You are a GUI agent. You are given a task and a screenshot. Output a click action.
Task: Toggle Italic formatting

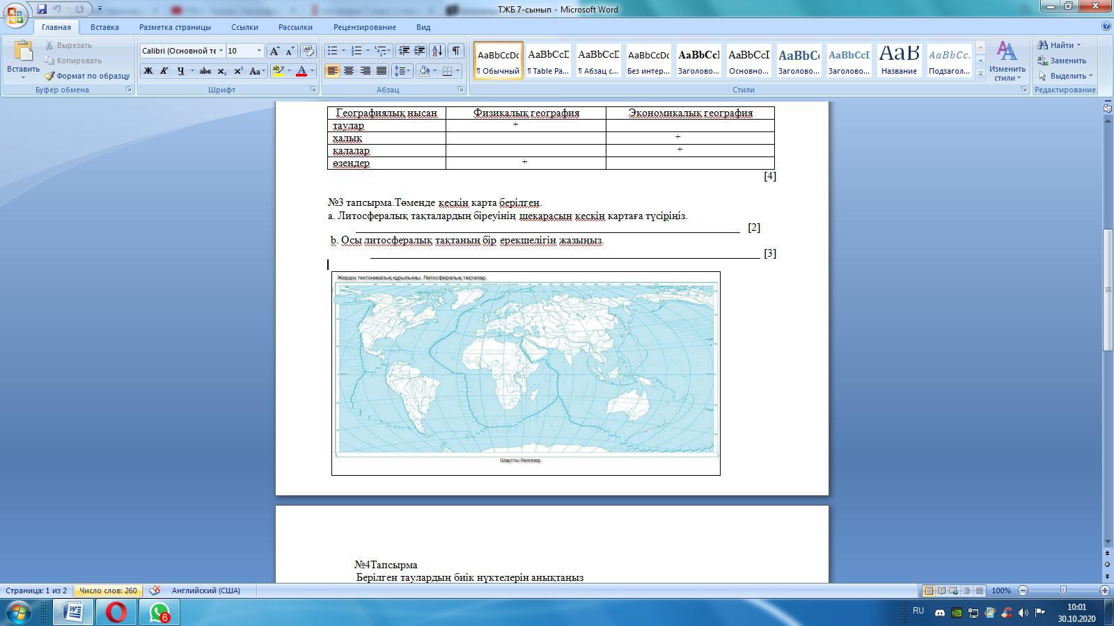pyautogui.click(x=164, y=71)
